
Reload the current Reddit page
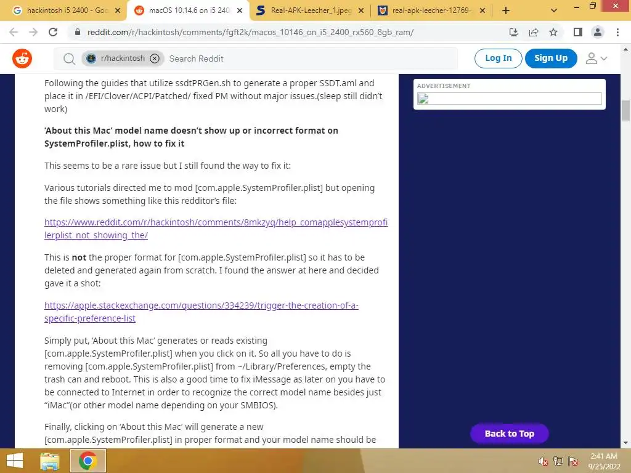tap(53, 32)
